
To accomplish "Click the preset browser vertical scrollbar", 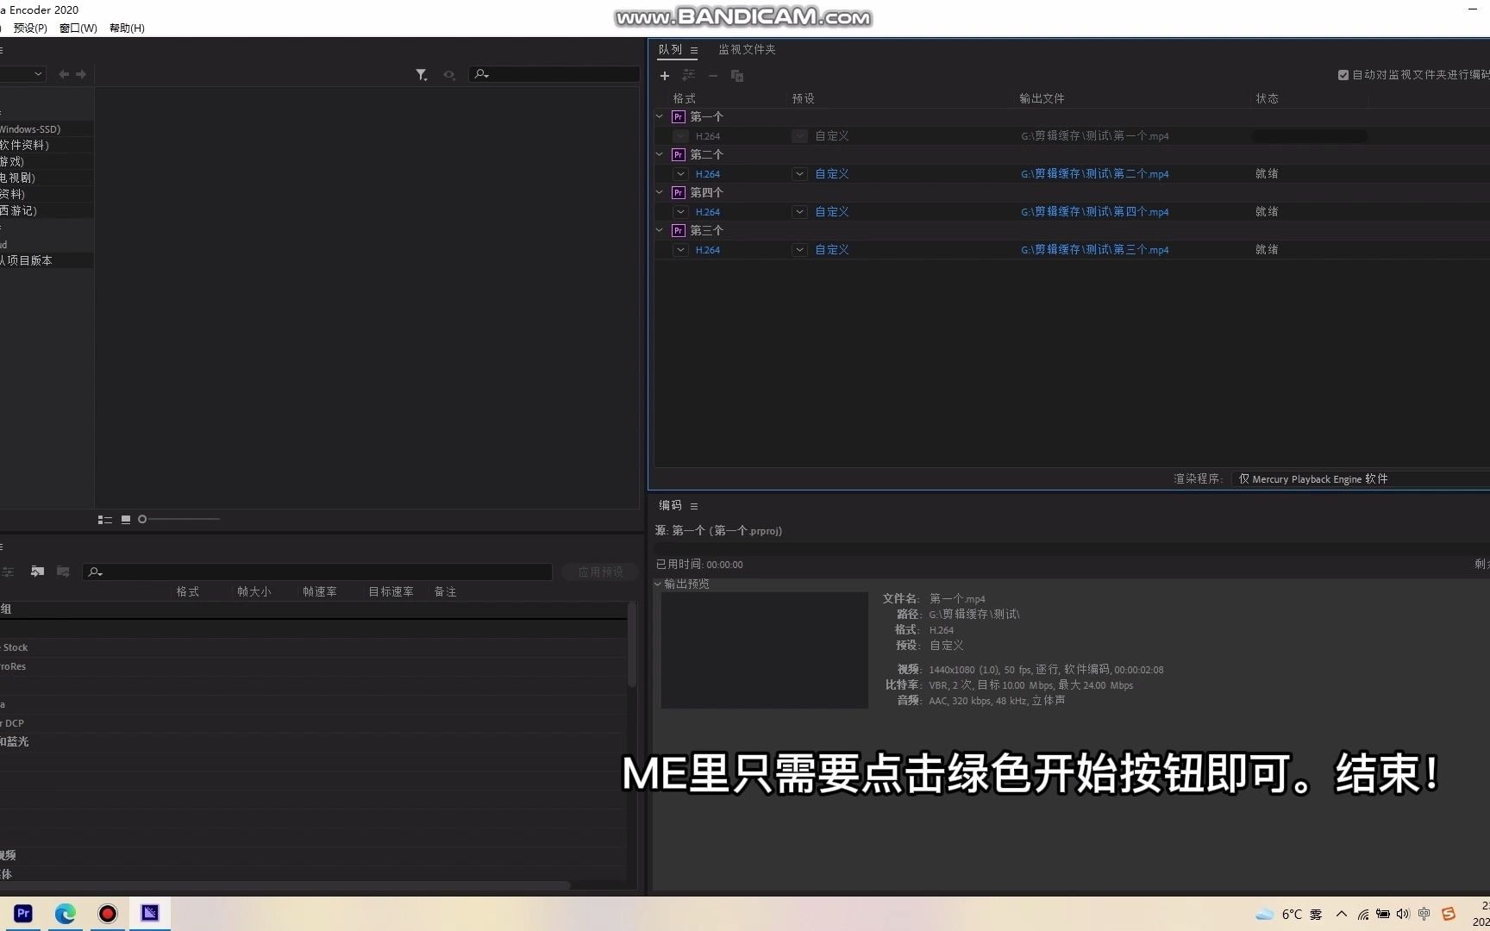I will coord(632,644).
